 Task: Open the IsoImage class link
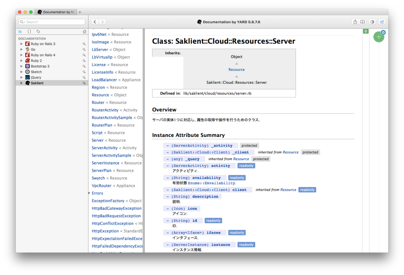100,42
